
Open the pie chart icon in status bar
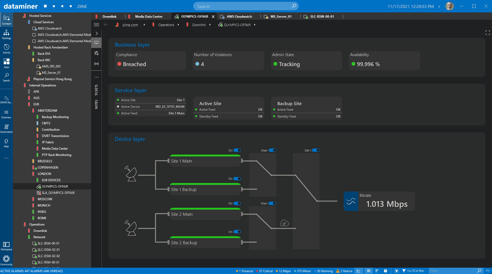[386, 271]
